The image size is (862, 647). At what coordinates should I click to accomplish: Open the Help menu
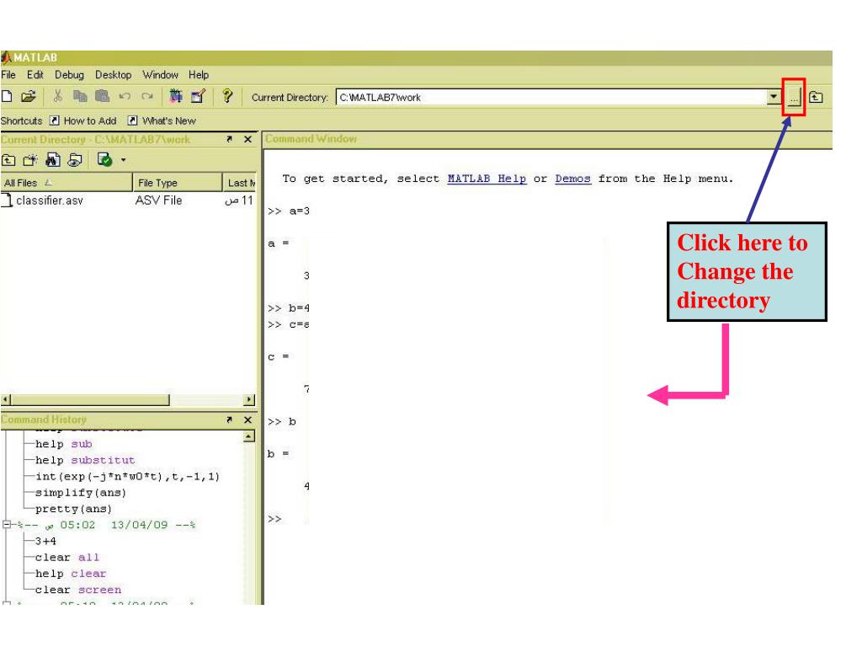coord(199,75)
